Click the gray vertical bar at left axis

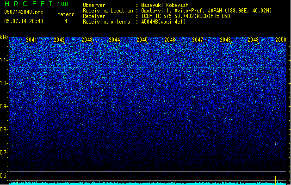pos(9,144)
